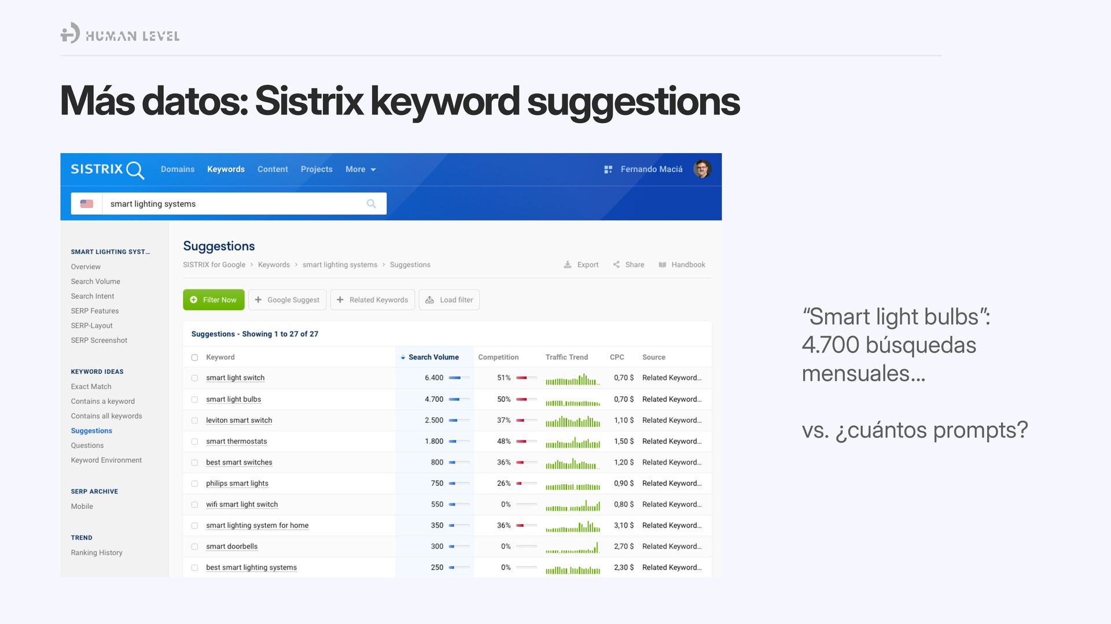
Task: Switch to the Domains nav tab
Action: click(x=178, y=169)
